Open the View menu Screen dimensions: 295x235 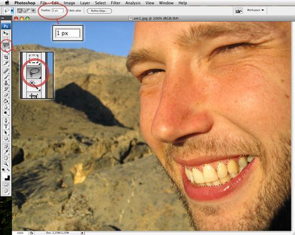coord(150,3)
